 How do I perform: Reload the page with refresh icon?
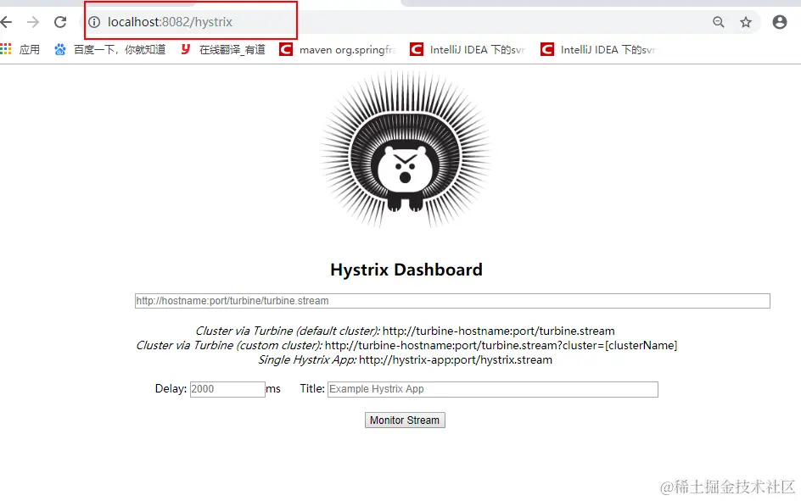(x=60, y=22)
